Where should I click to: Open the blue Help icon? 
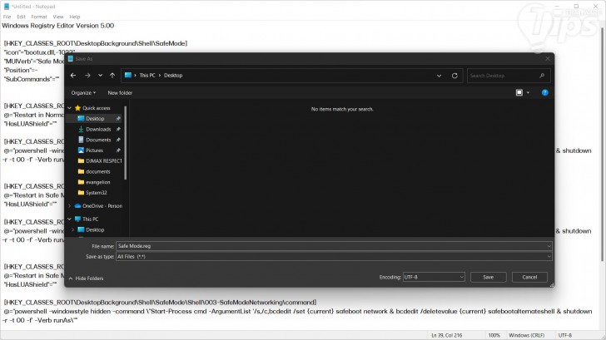(x=545, y=92)
